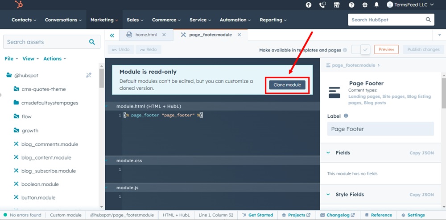
Task: Click the Clone module button
Action: point(287,85)
